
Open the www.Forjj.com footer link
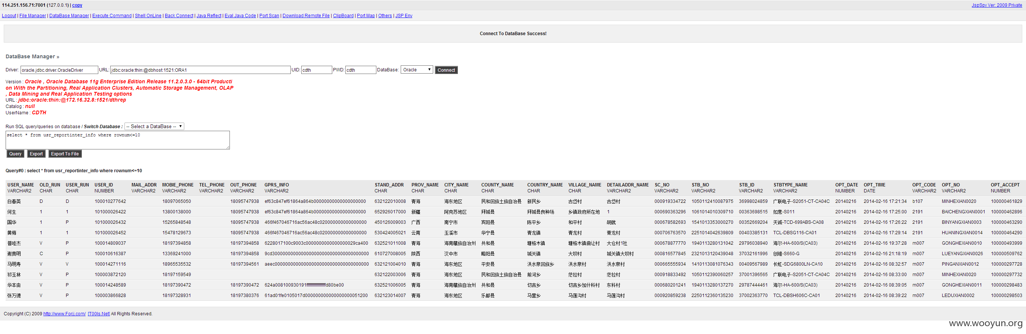click(x=65, y=314)
